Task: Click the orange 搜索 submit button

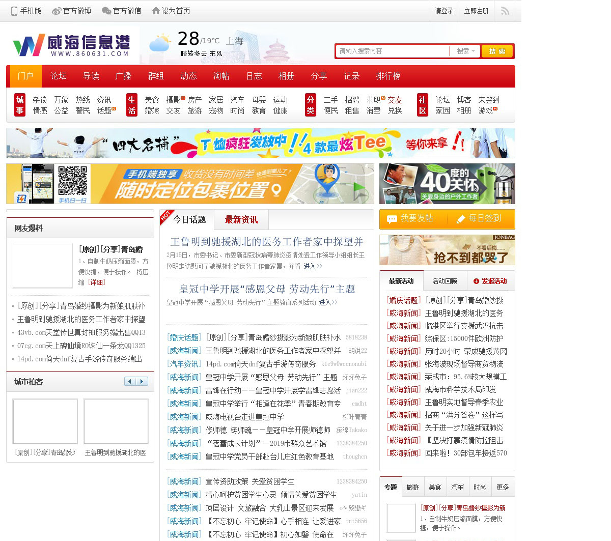Action: [497, 51]
